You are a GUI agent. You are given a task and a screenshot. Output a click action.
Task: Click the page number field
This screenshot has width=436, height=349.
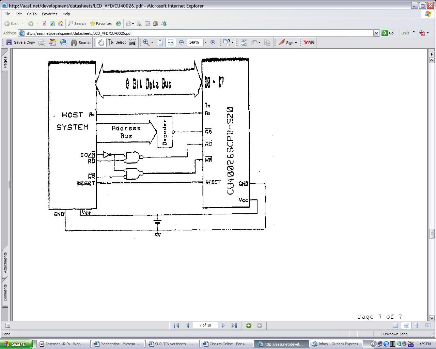pos(205,325)
